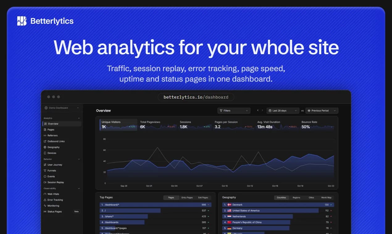392x234 pixels.
Task: Open the Demo Dashboard site selector
Action: click(x=62, y=108)
